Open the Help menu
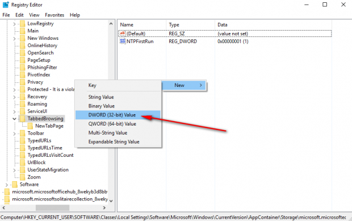 (x=75, y=15)
